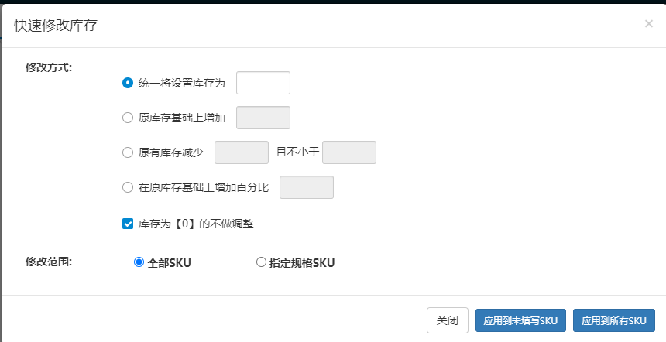Select the 在原库存基础上增加百分比 radio option
666x342 pixels.
click(x=128, y=187)
